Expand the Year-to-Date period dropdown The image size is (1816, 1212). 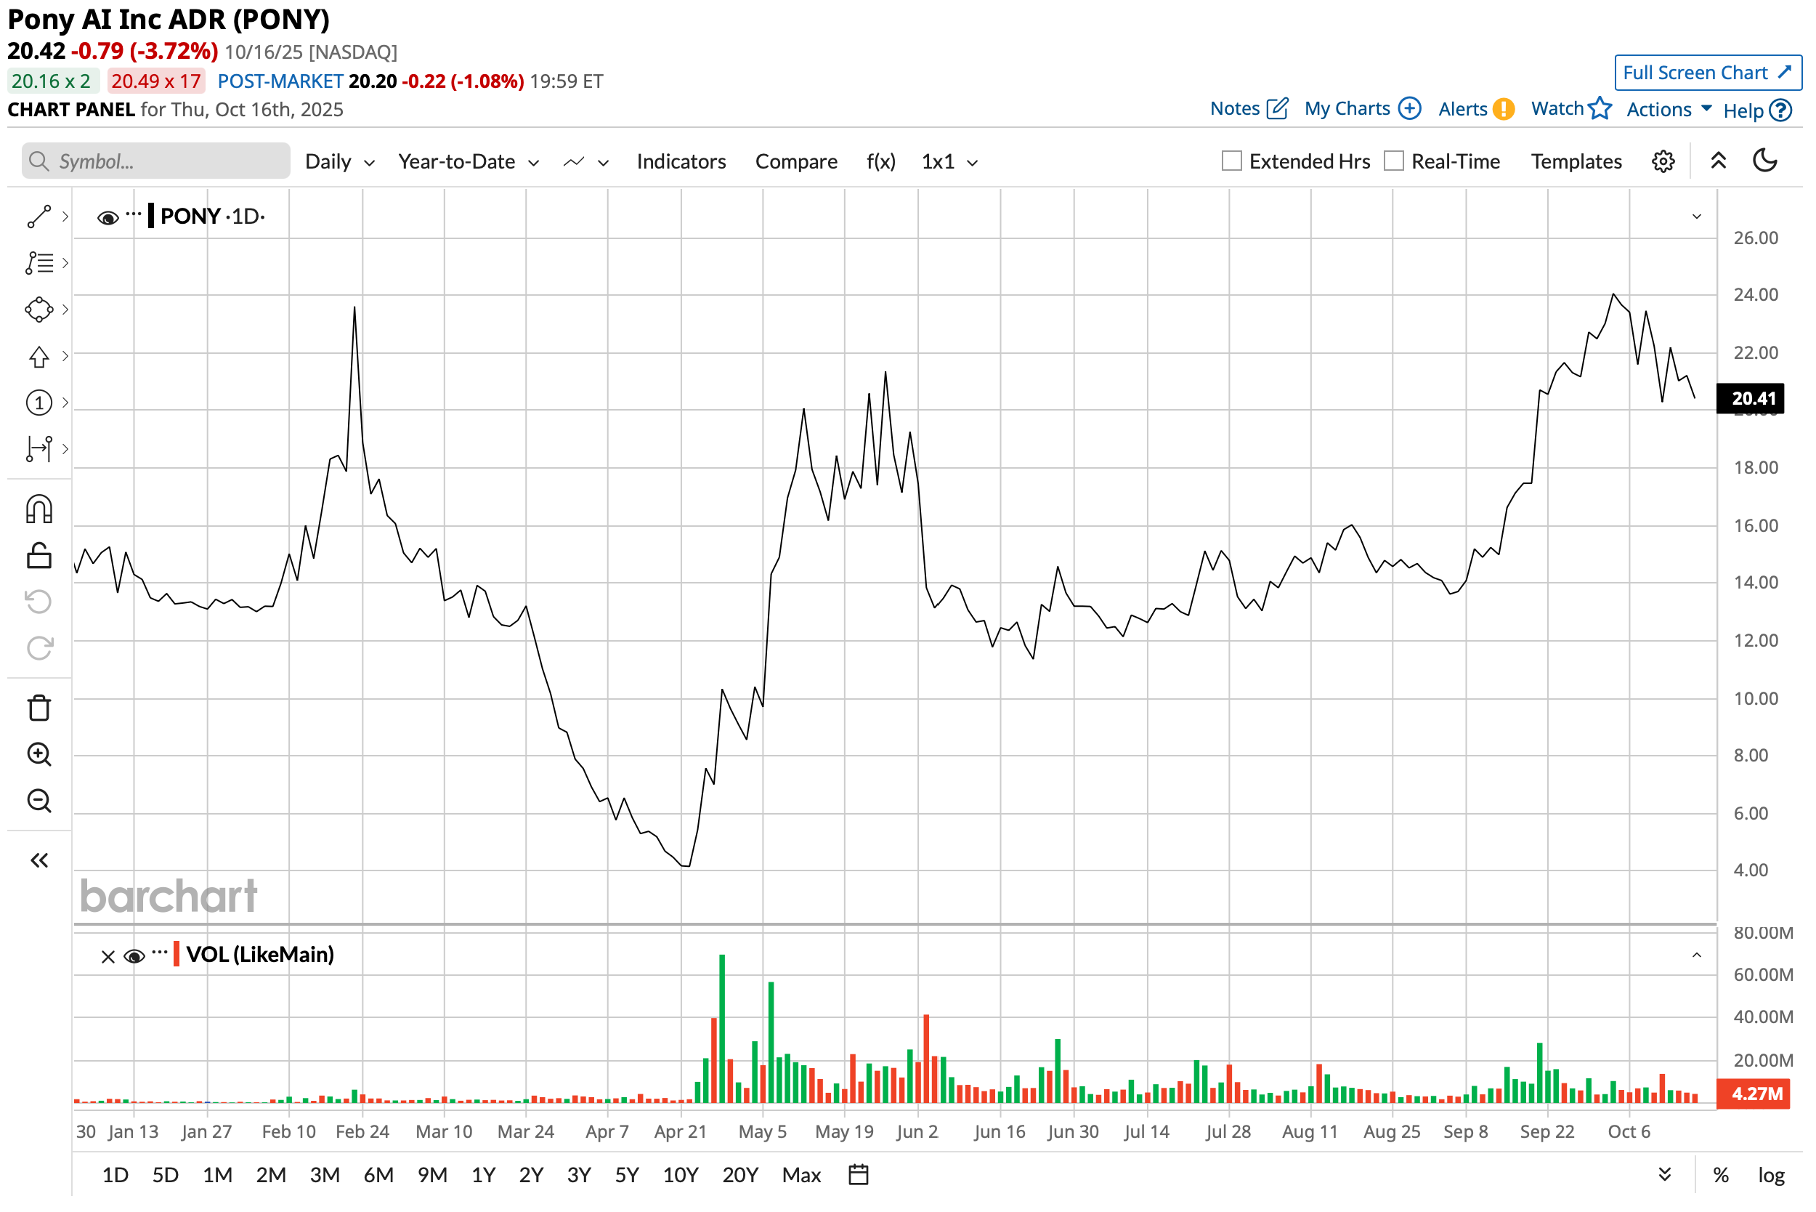tap(469, 161)
